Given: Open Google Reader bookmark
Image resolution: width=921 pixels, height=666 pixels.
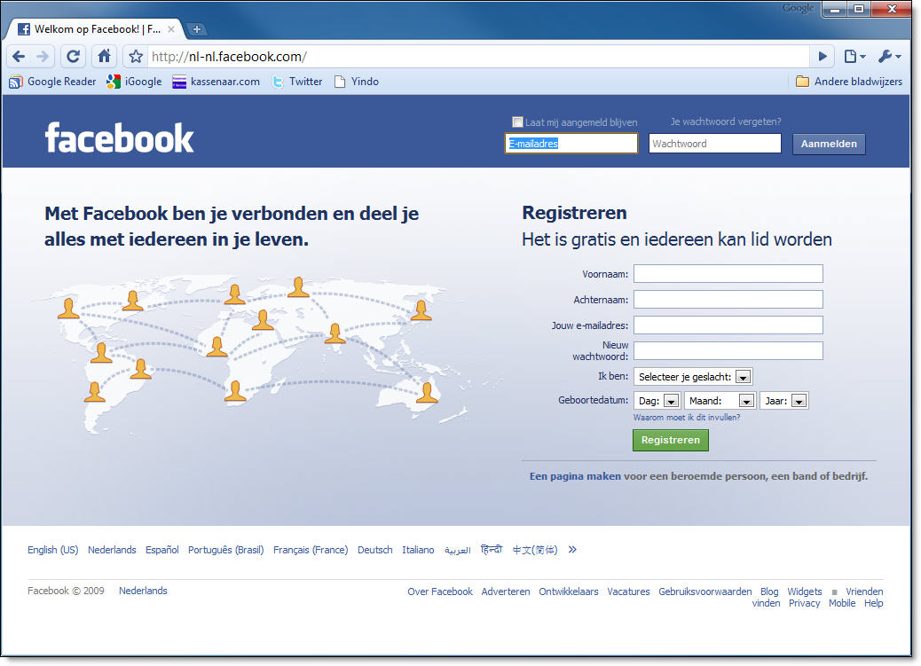Looking at the screenshot, I should [53, 82].
